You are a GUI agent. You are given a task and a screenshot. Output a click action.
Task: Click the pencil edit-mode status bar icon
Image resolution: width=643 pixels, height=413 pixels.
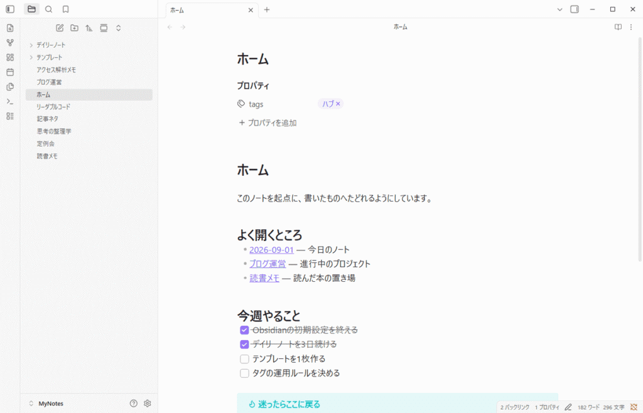click(568, 407)
